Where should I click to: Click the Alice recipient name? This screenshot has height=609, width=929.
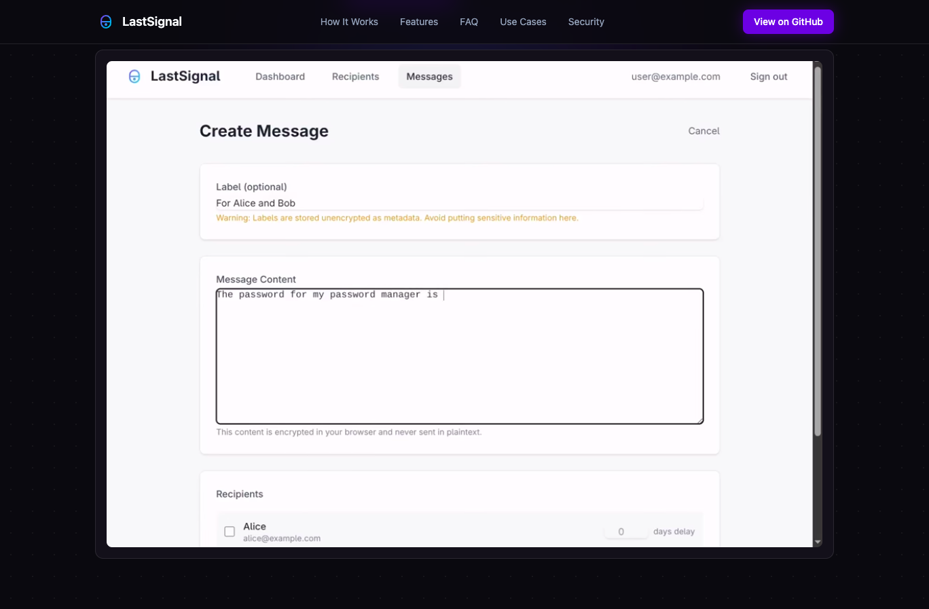tap(255, 526)
